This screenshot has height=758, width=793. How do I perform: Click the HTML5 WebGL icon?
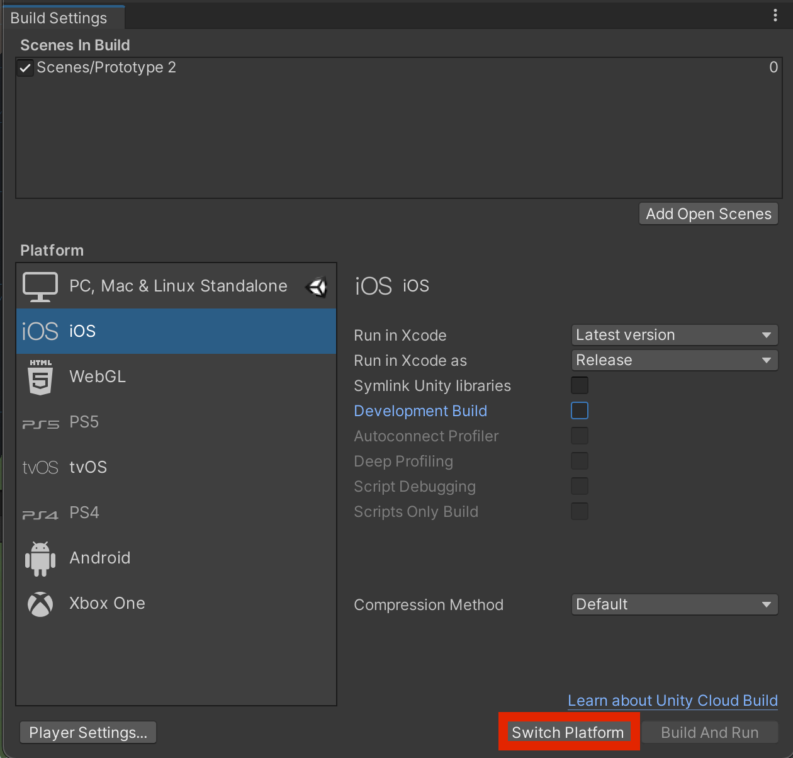pos(40,377)
